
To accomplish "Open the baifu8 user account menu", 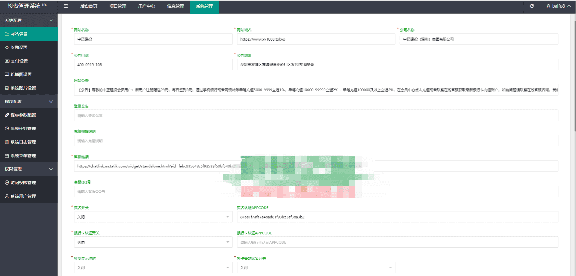I will pos(558,6).
